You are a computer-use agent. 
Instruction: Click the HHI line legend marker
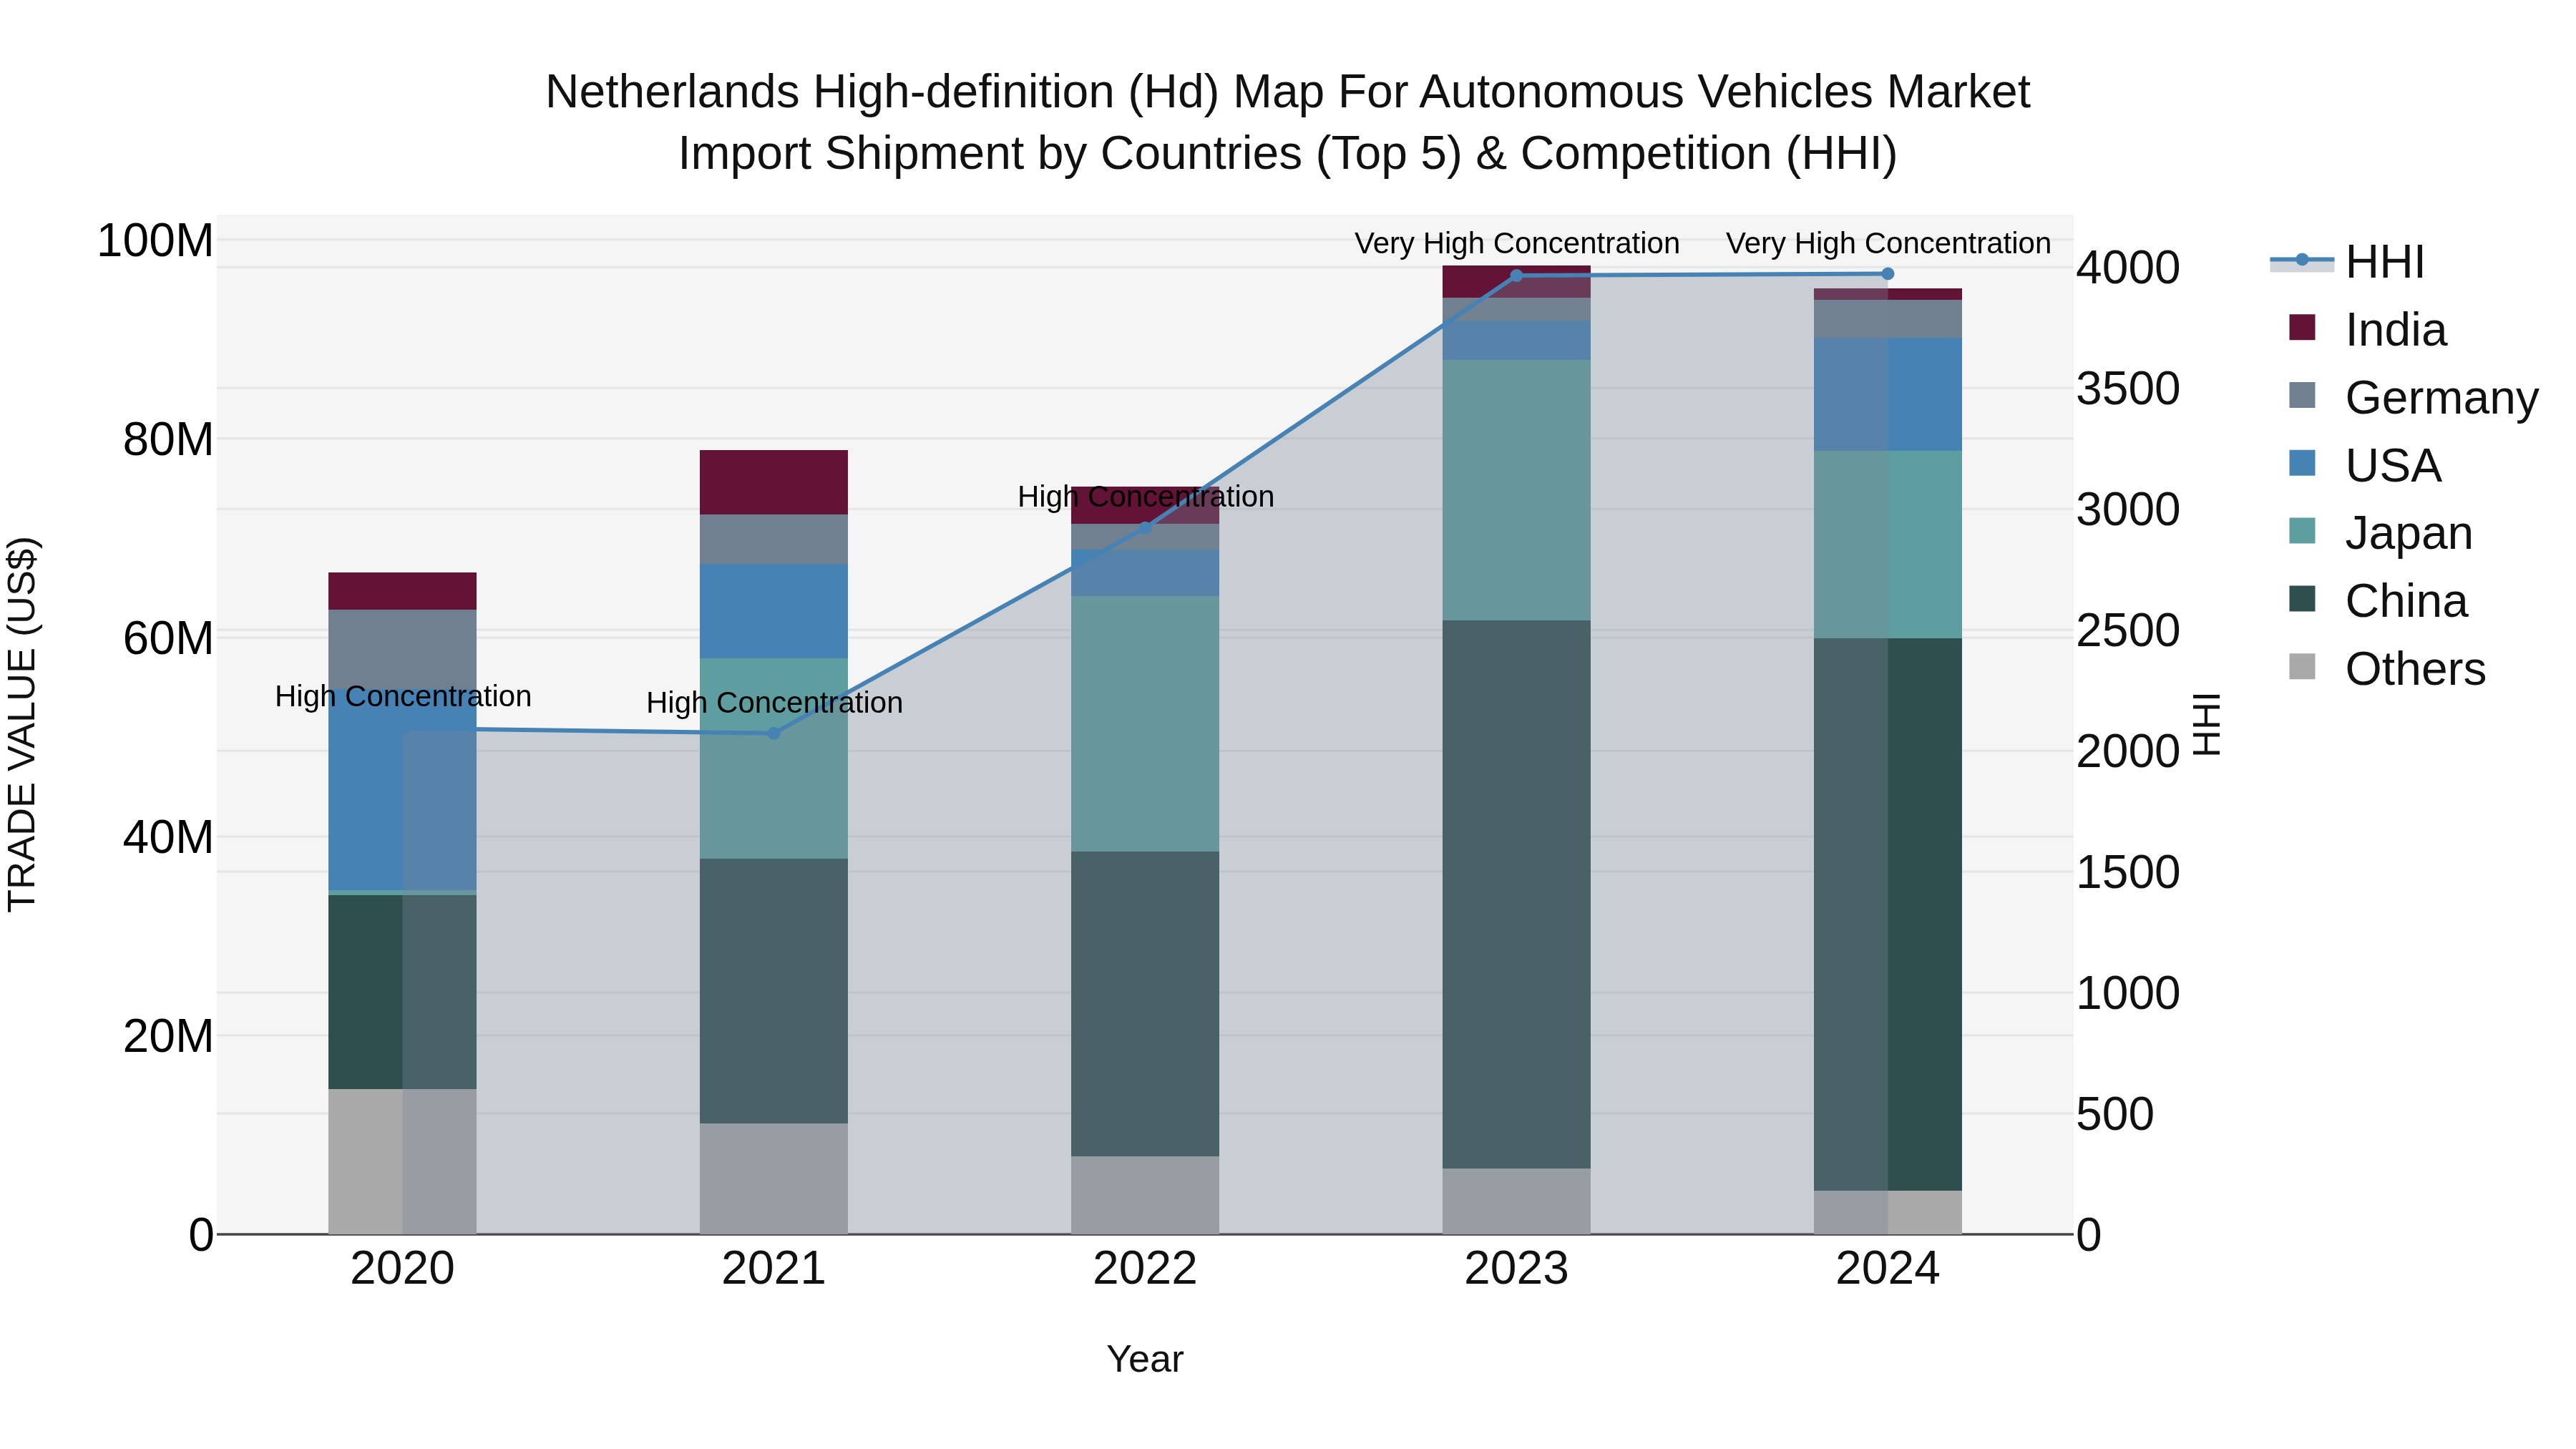[x=2301, y=261]
